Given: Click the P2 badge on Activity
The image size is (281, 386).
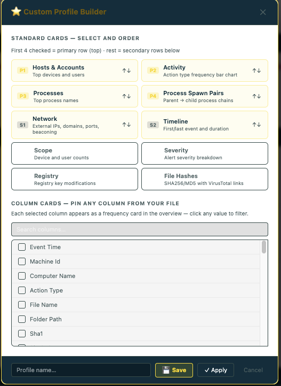Looking at the screenshot, I should tap(153, 71).
